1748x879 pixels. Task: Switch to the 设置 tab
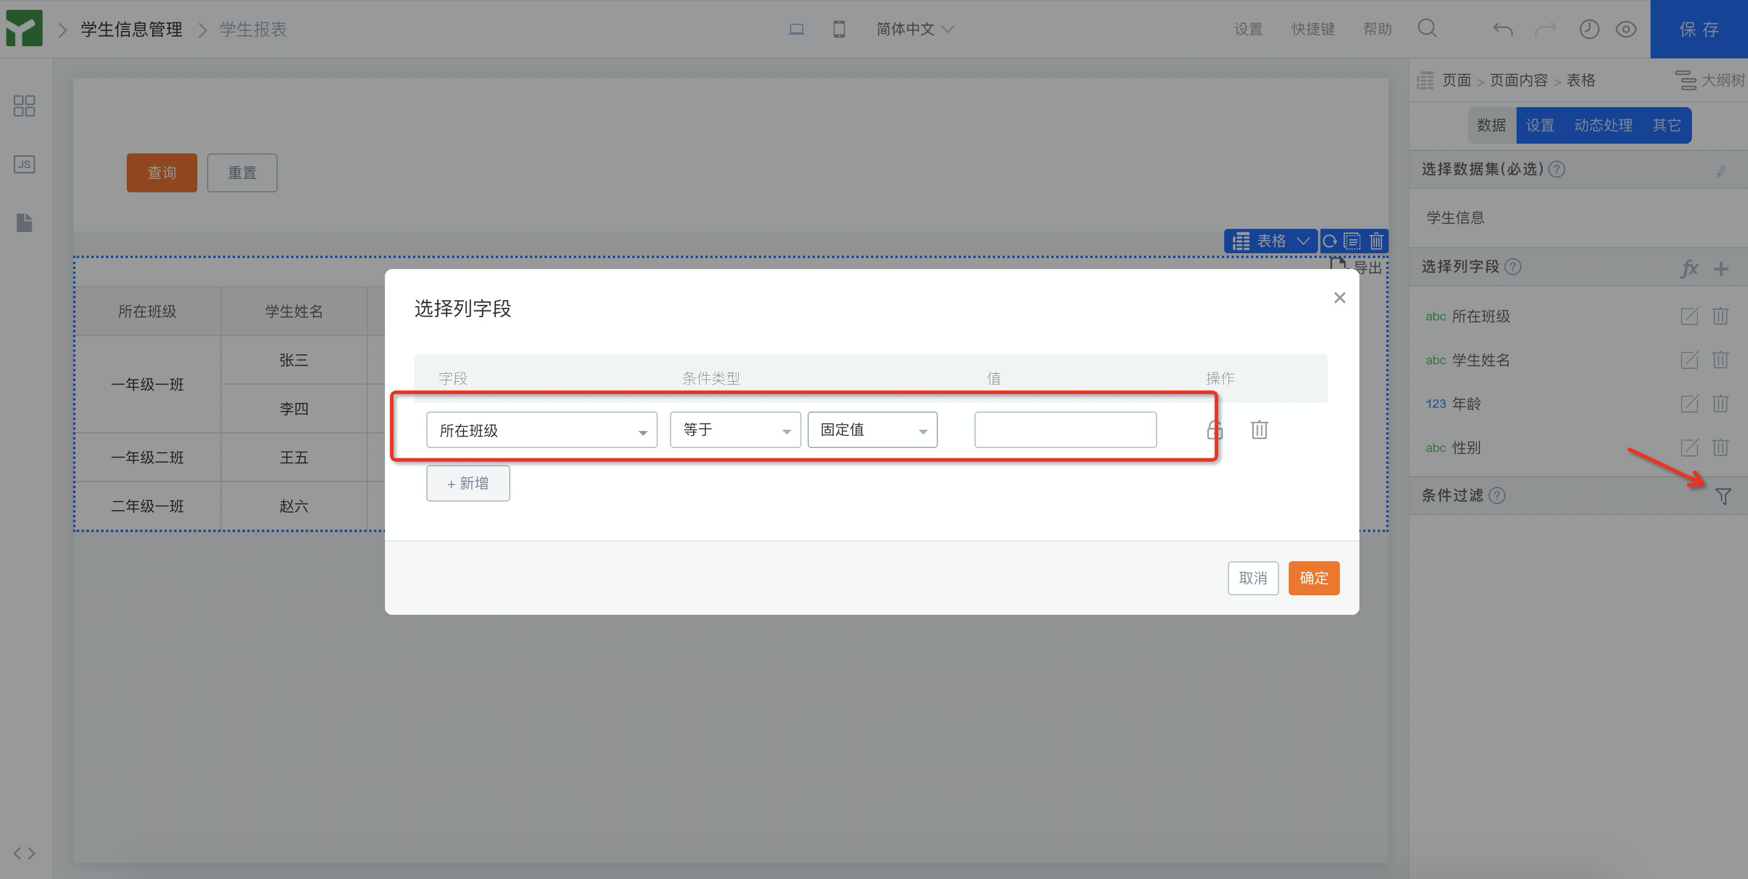[x=1540, y=125]
